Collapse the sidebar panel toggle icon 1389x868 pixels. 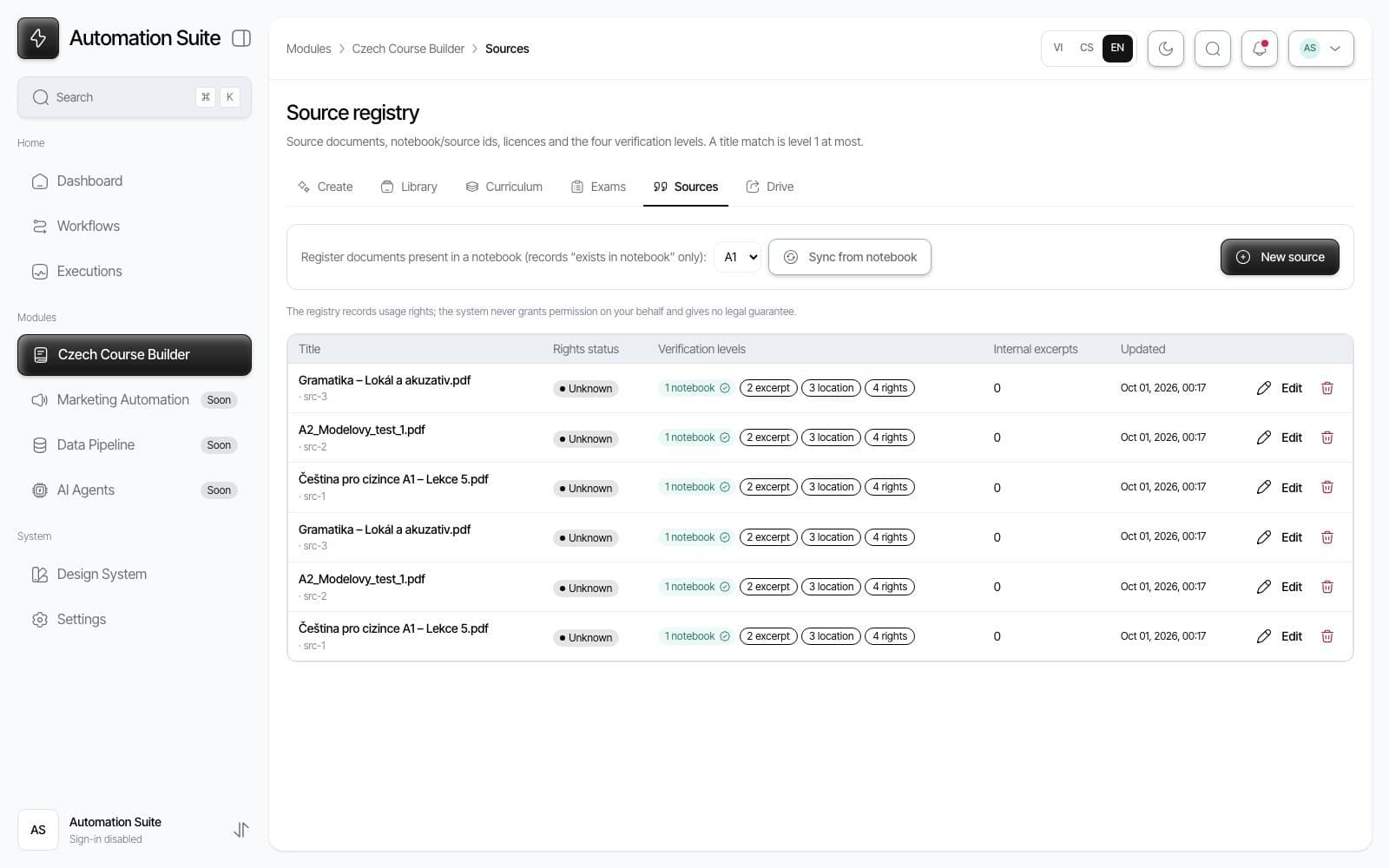(241, 38)
